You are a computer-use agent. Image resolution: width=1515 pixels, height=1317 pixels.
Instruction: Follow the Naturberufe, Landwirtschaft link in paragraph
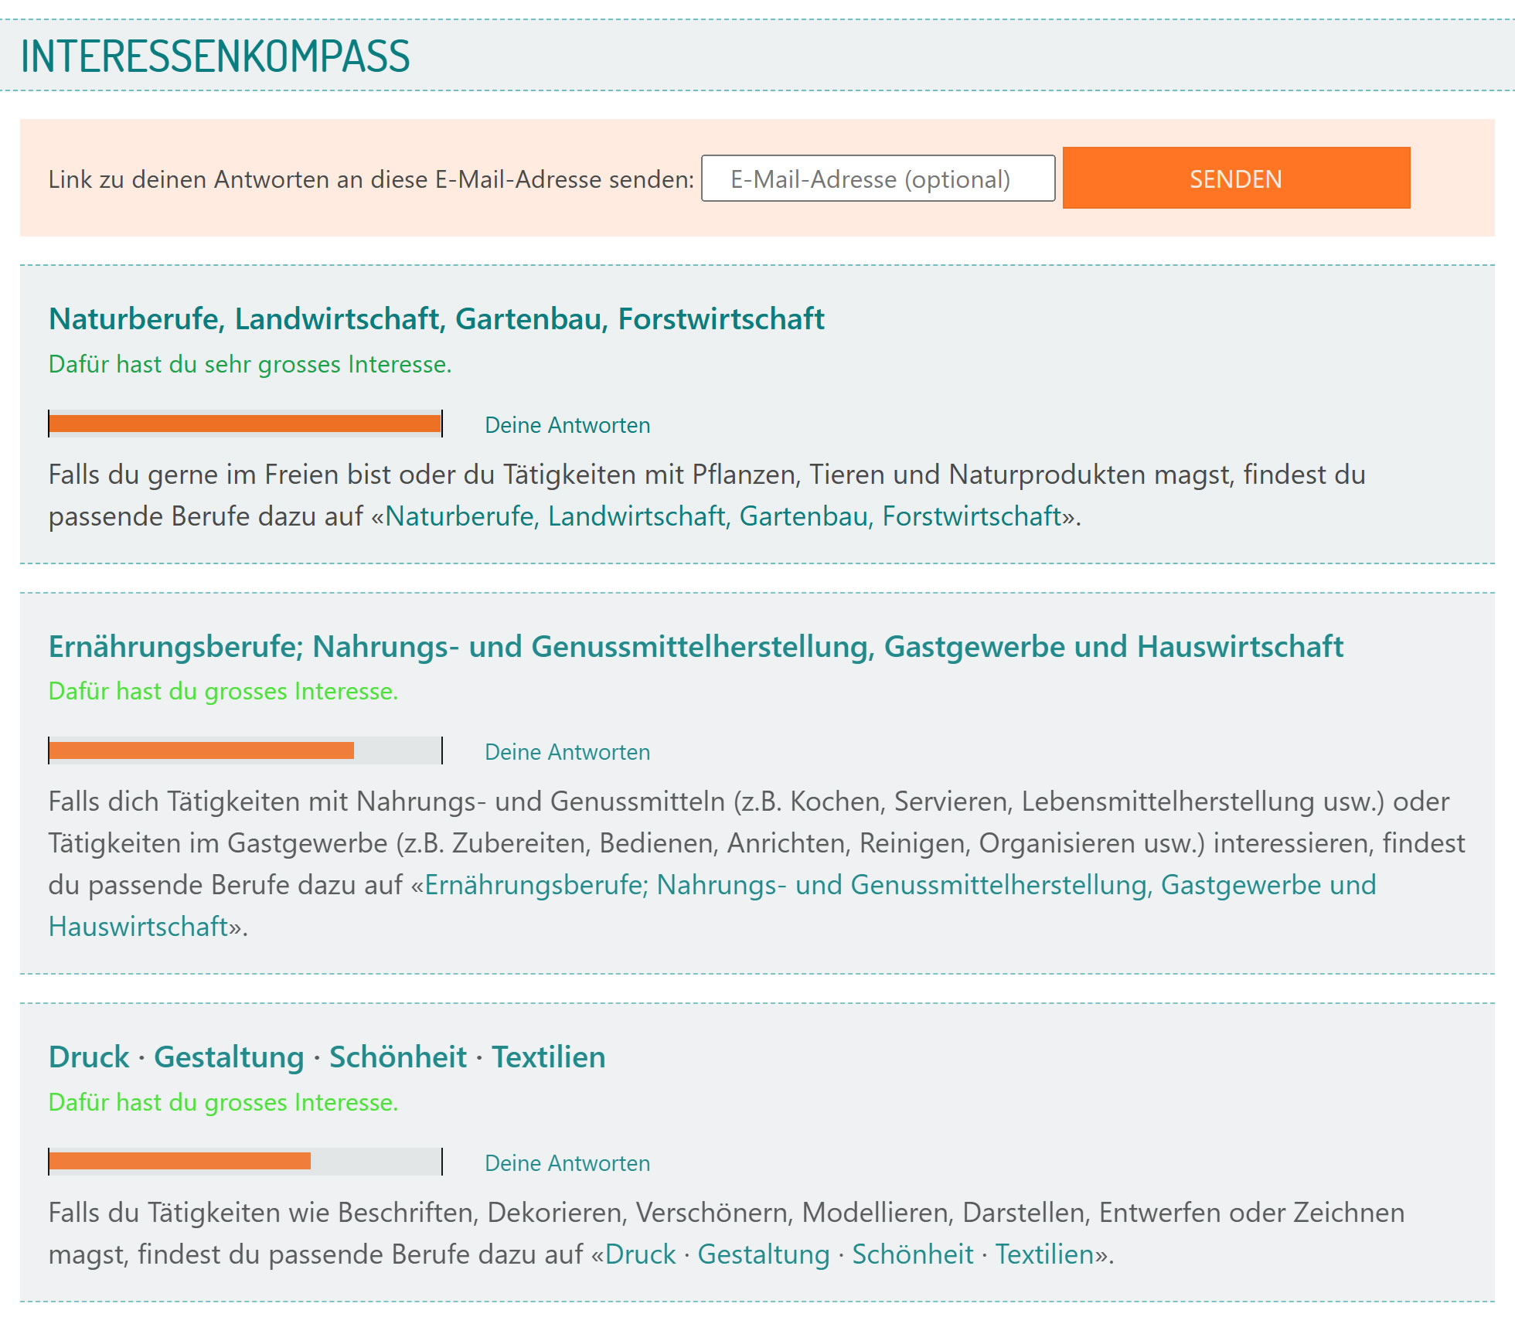[723, 516]
